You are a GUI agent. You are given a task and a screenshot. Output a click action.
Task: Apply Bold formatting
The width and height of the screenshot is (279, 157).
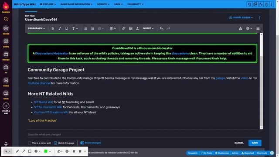point(53,28)
